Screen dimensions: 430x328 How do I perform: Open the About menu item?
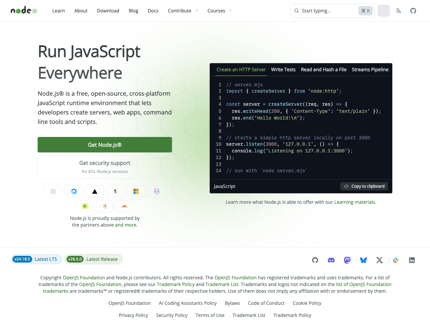(x=81, y=11)
